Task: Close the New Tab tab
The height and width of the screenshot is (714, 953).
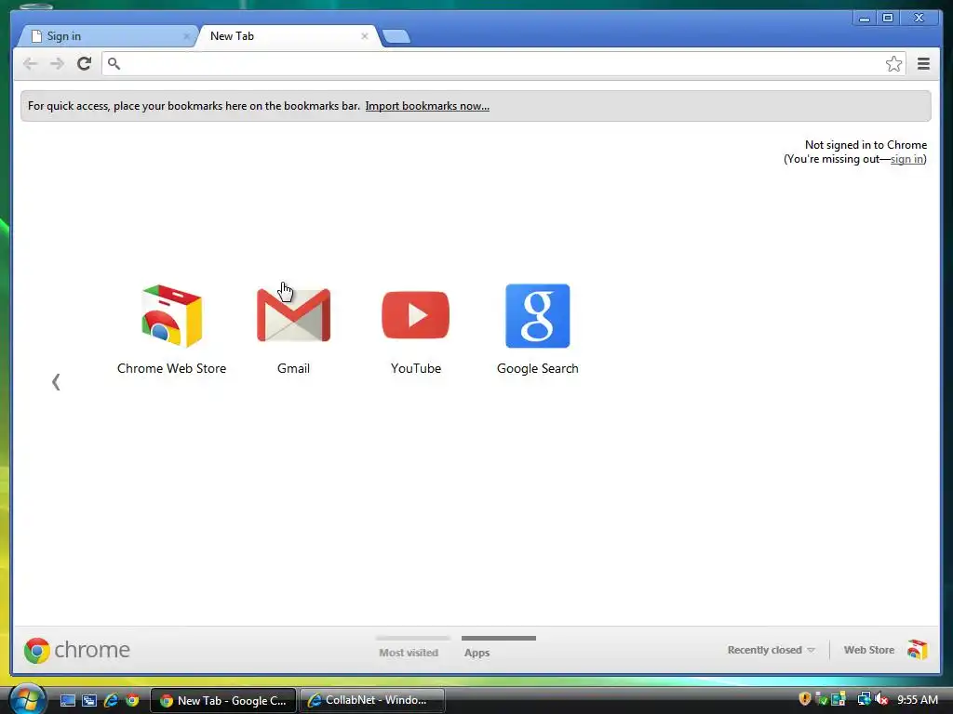Action: [365, 36]
